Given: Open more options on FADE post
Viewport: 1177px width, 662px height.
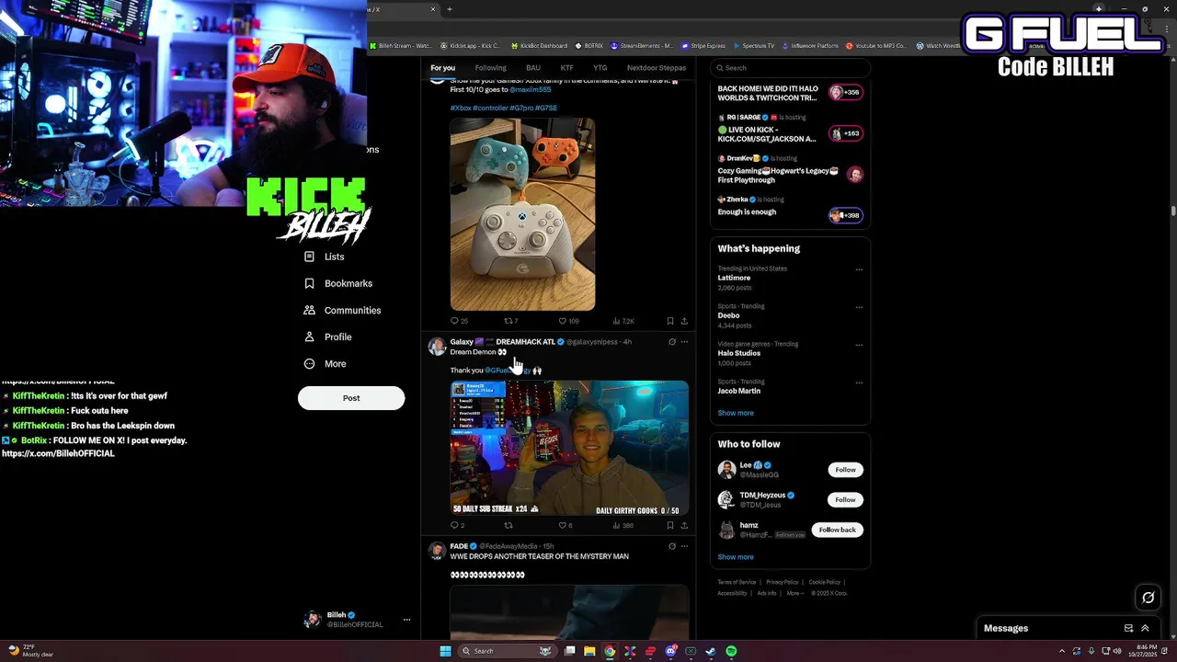Looking at the screenshot, I should pyautogui.click(x=684, y=546).
